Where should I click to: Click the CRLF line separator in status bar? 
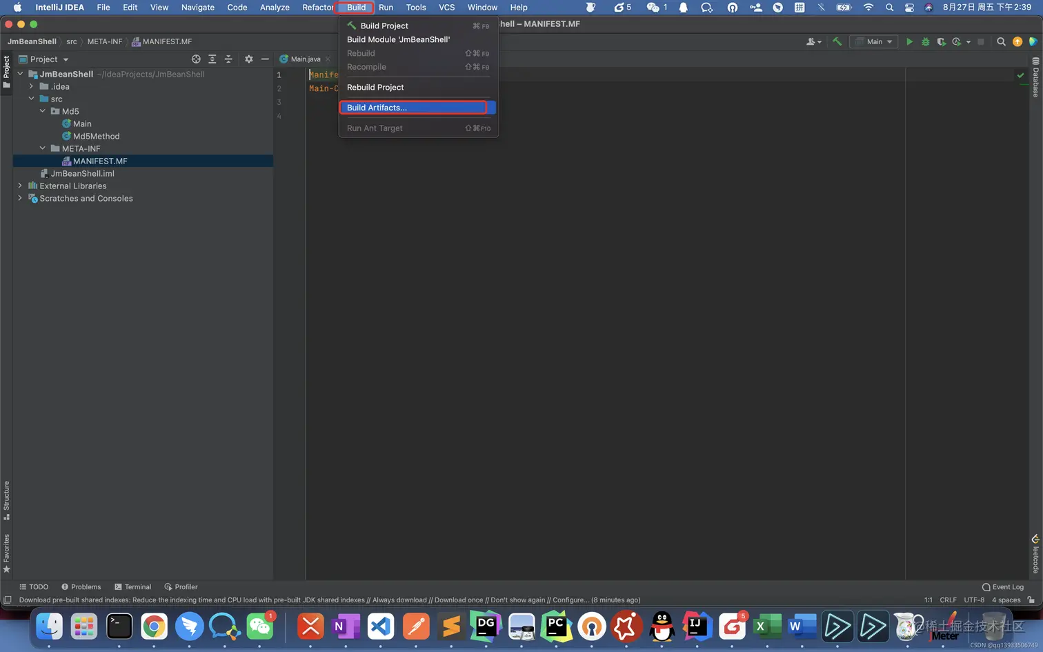coord(948,600)
